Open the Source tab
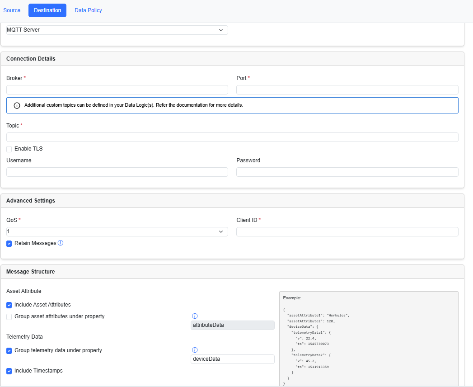Image resolution: width=473 pixels, height=387 pixels. click(12, 10)
